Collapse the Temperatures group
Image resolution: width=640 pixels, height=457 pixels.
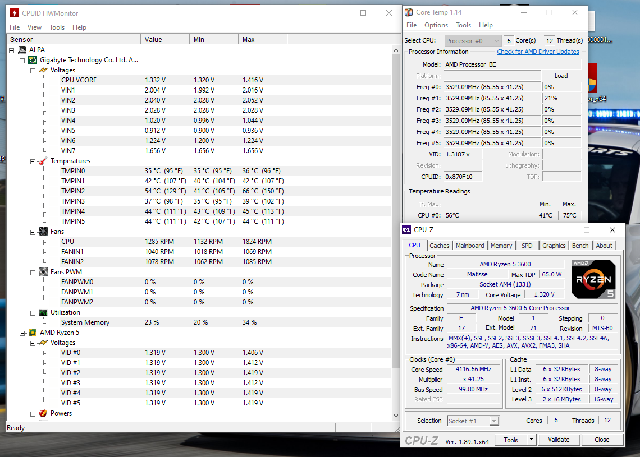coord(33,161)
